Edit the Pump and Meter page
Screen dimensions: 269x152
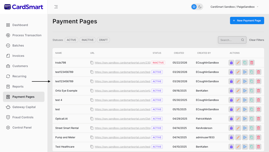pyautogui.click(x=238, y=138)
